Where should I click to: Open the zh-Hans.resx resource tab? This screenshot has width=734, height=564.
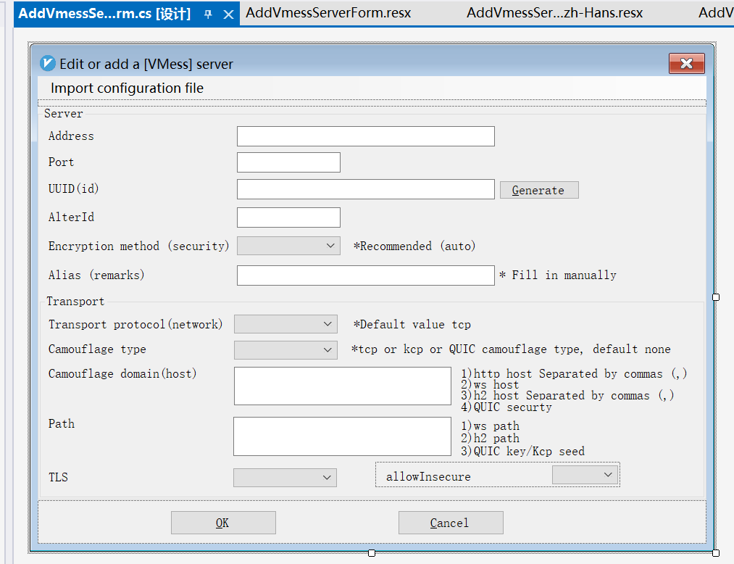pyautogui.click(x=554, y=13)
